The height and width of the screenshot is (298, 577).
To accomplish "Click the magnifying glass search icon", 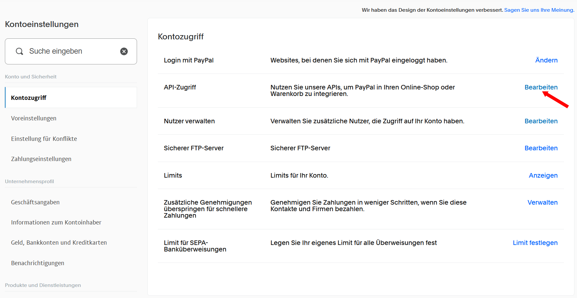I will click(20, 51).
